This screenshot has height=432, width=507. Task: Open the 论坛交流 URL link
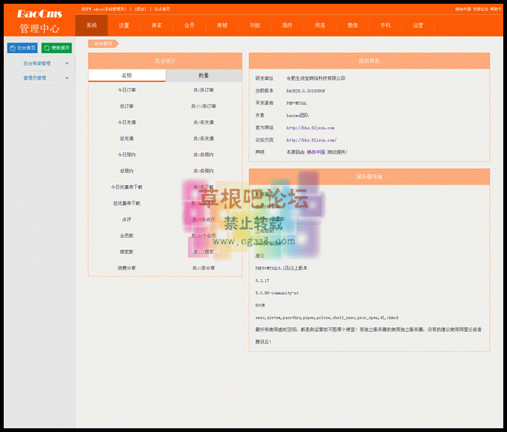pyautogui.click(x=312, y=140)
